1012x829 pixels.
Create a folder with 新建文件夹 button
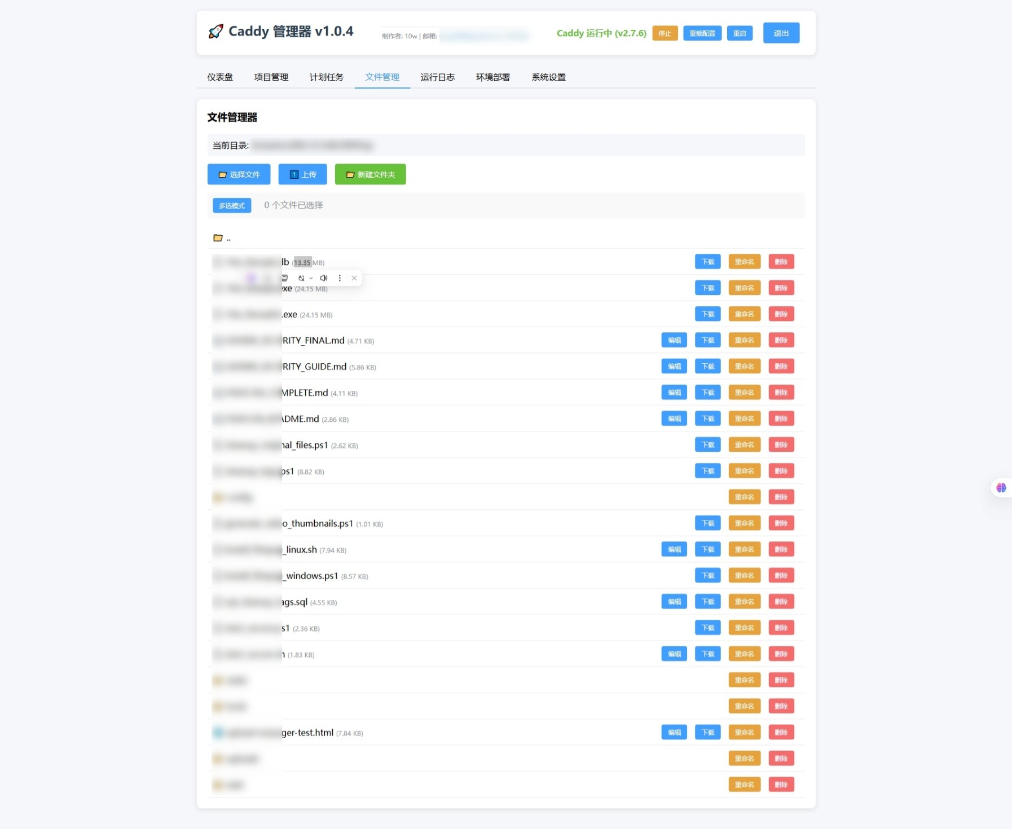[370, 174]
